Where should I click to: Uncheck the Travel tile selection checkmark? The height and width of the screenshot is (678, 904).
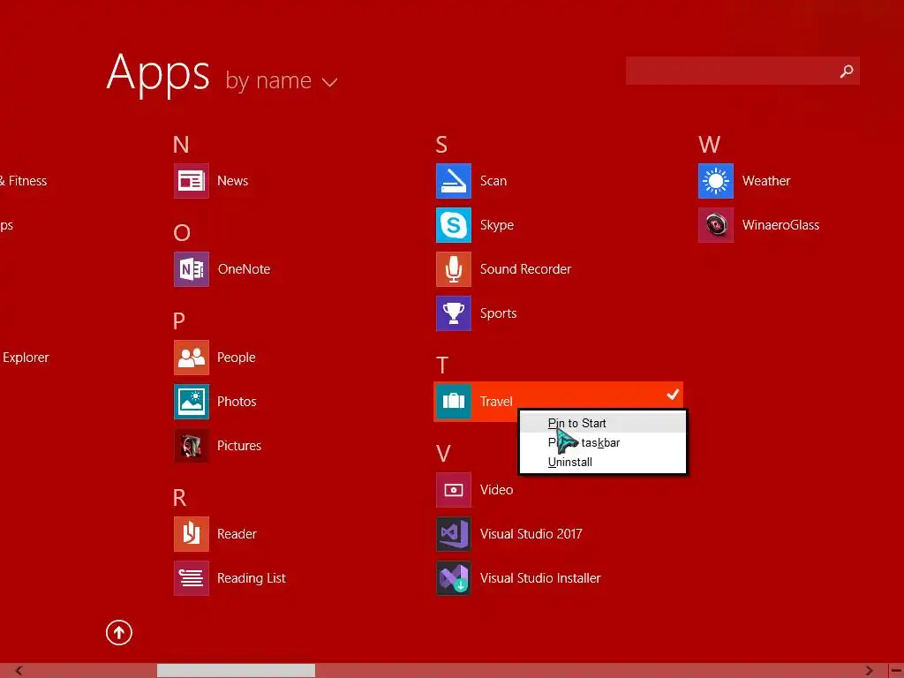coord(673,395)
